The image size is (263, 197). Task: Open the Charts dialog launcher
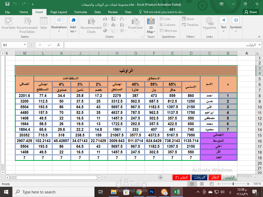click(x=142, y=37)
